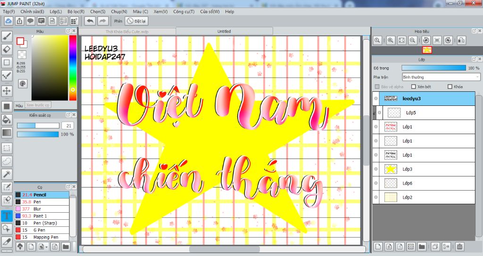Click the canvas horizontal scrollbar

click(x=224, y=249)
